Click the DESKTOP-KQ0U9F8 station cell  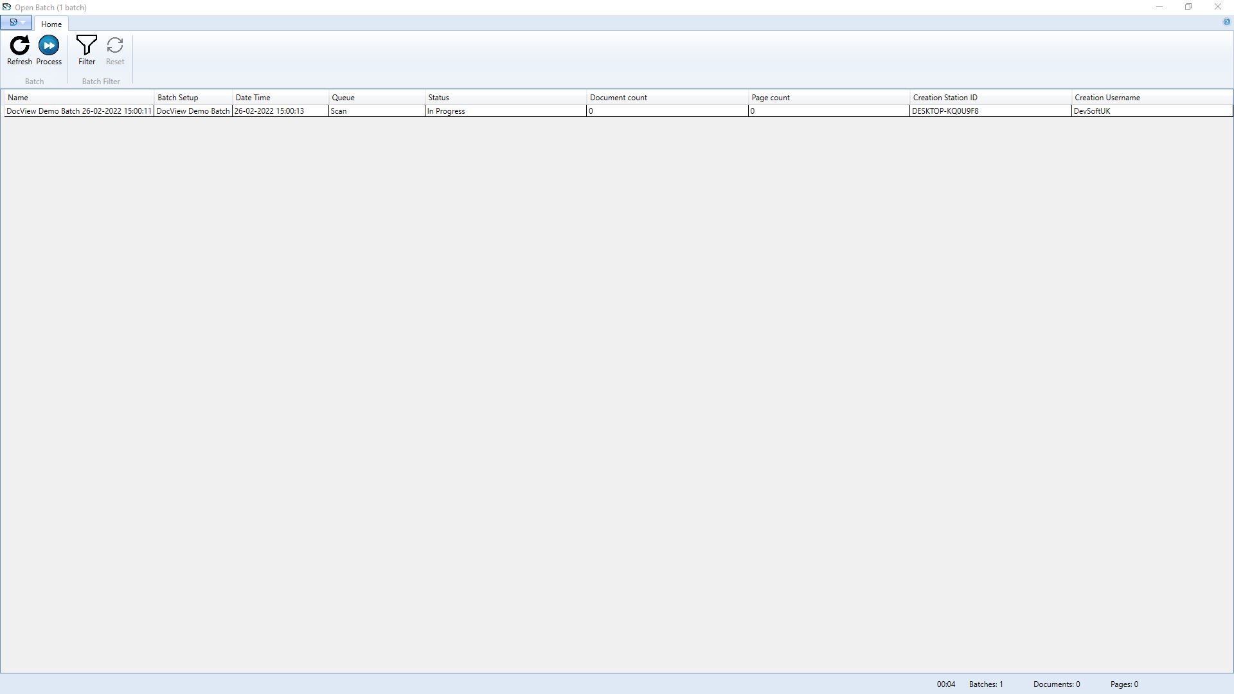[990, 111]
